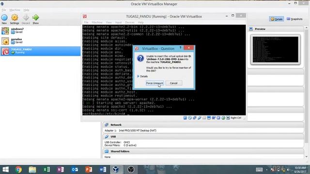Open the touch keyboard from the tray
The height and width of the screenshot is (174, 310).
pyautogui.click(x=259, y=170)
